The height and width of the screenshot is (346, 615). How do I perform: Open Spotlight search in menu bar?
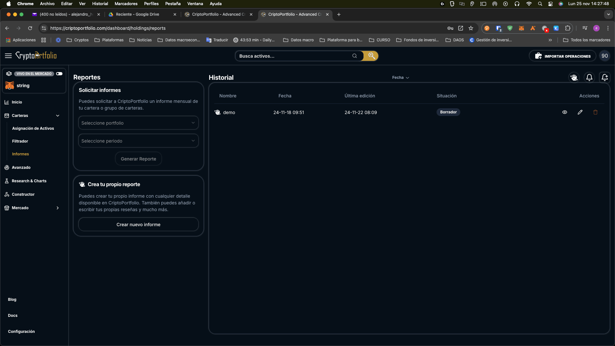click(x=540, y=4)
